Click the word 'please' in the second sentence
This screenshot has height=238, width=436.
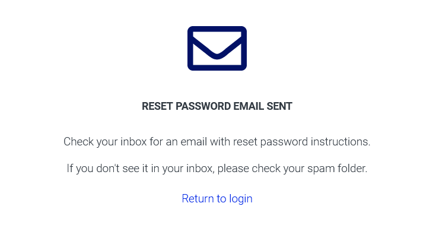coord(233,169)
